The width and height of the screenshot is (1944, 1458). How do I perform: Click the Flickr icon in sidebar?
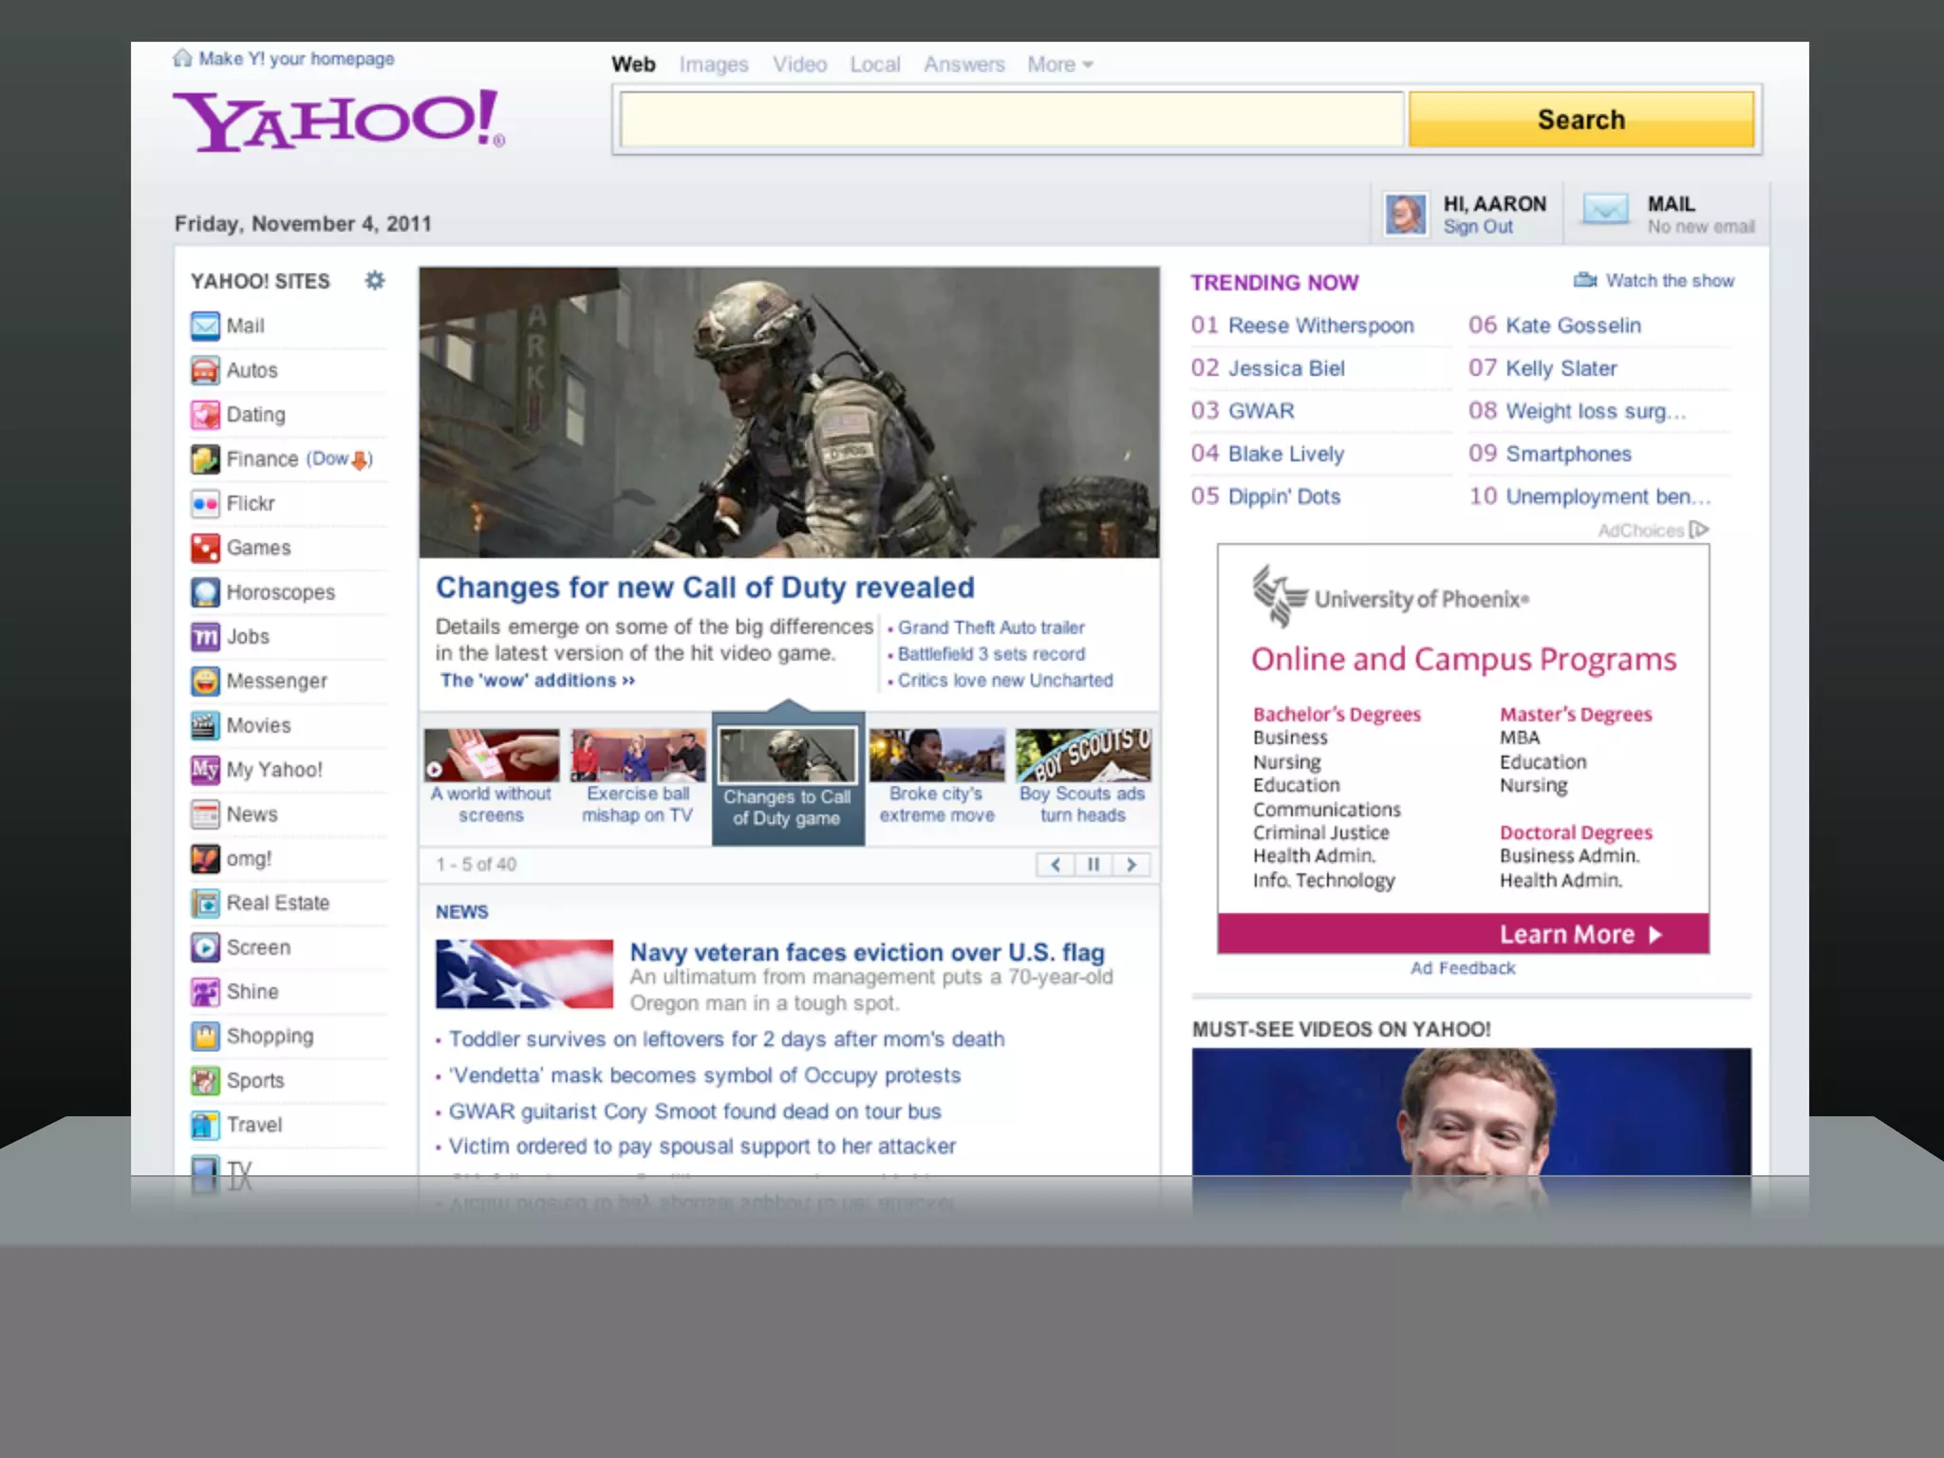[205, 504]
